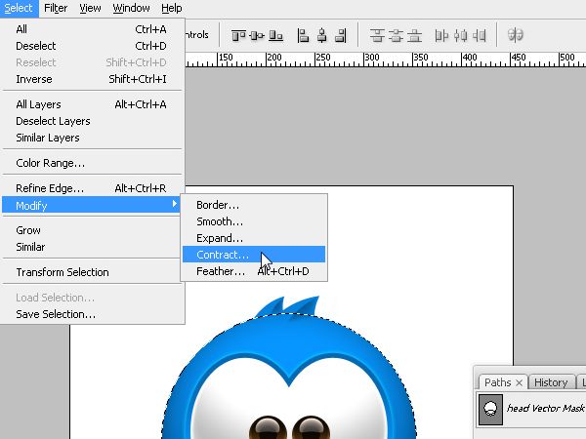The width and height of the screenshot is (586, 439).
Task: Click the Align vertical centers icon
Action: coord(257,35)
